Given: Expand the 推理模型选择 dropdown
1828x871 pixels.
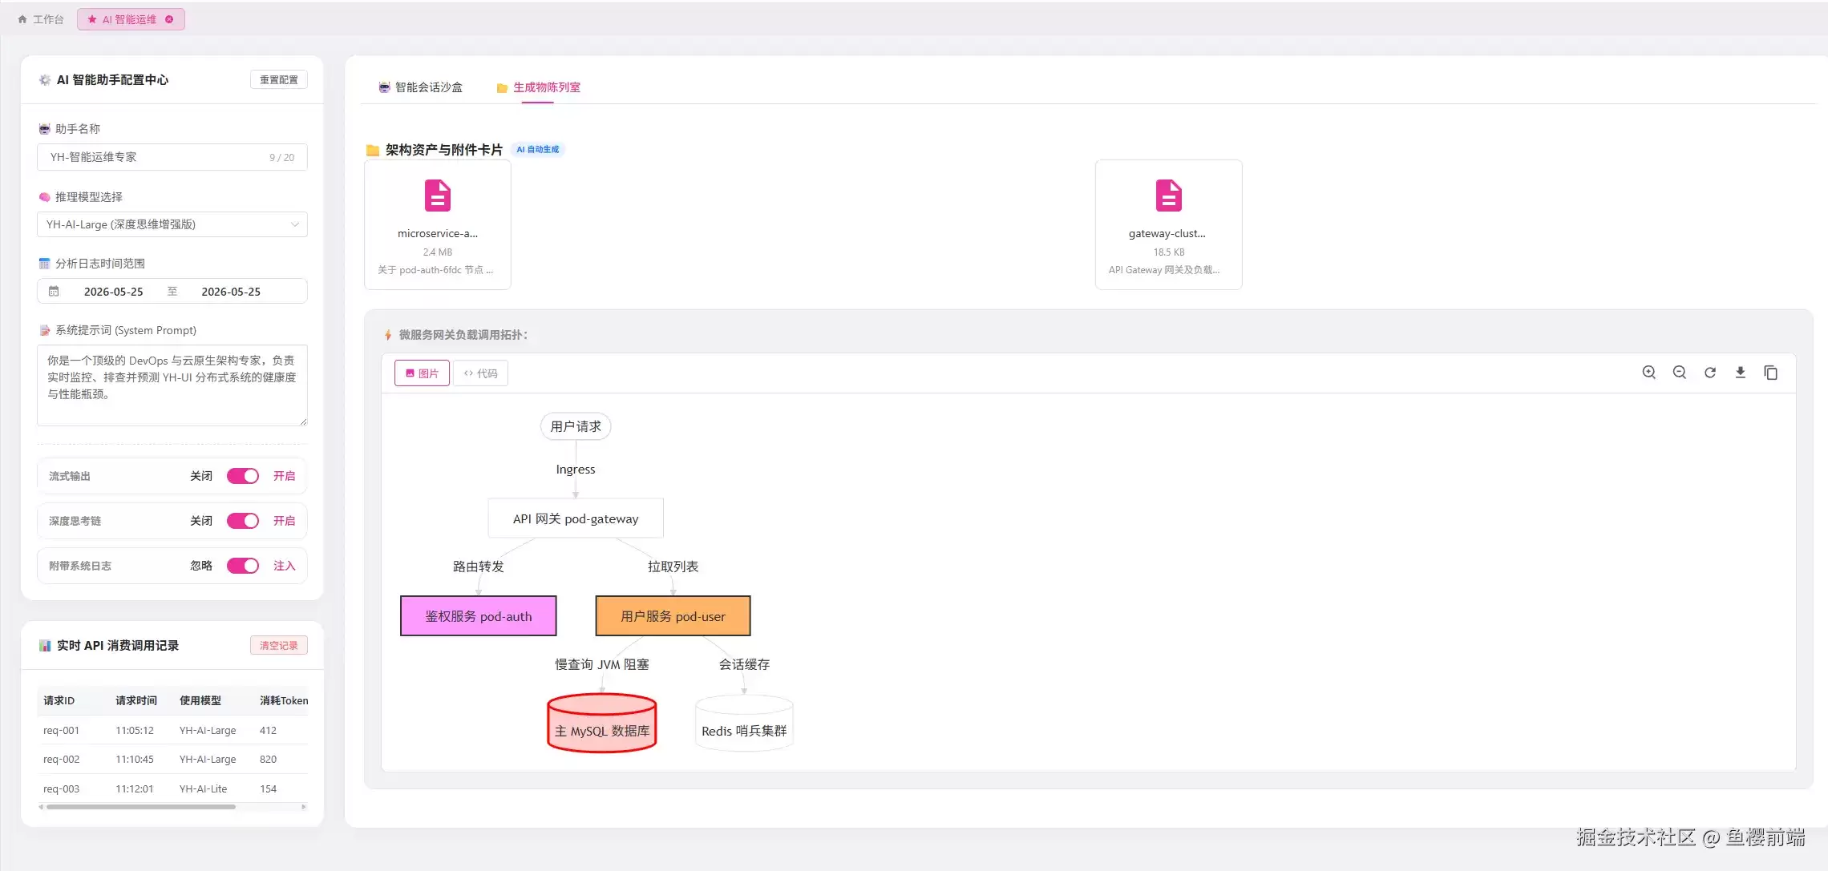Looking at the screenshot, I should pyautogui.click(x=172, y=224).
